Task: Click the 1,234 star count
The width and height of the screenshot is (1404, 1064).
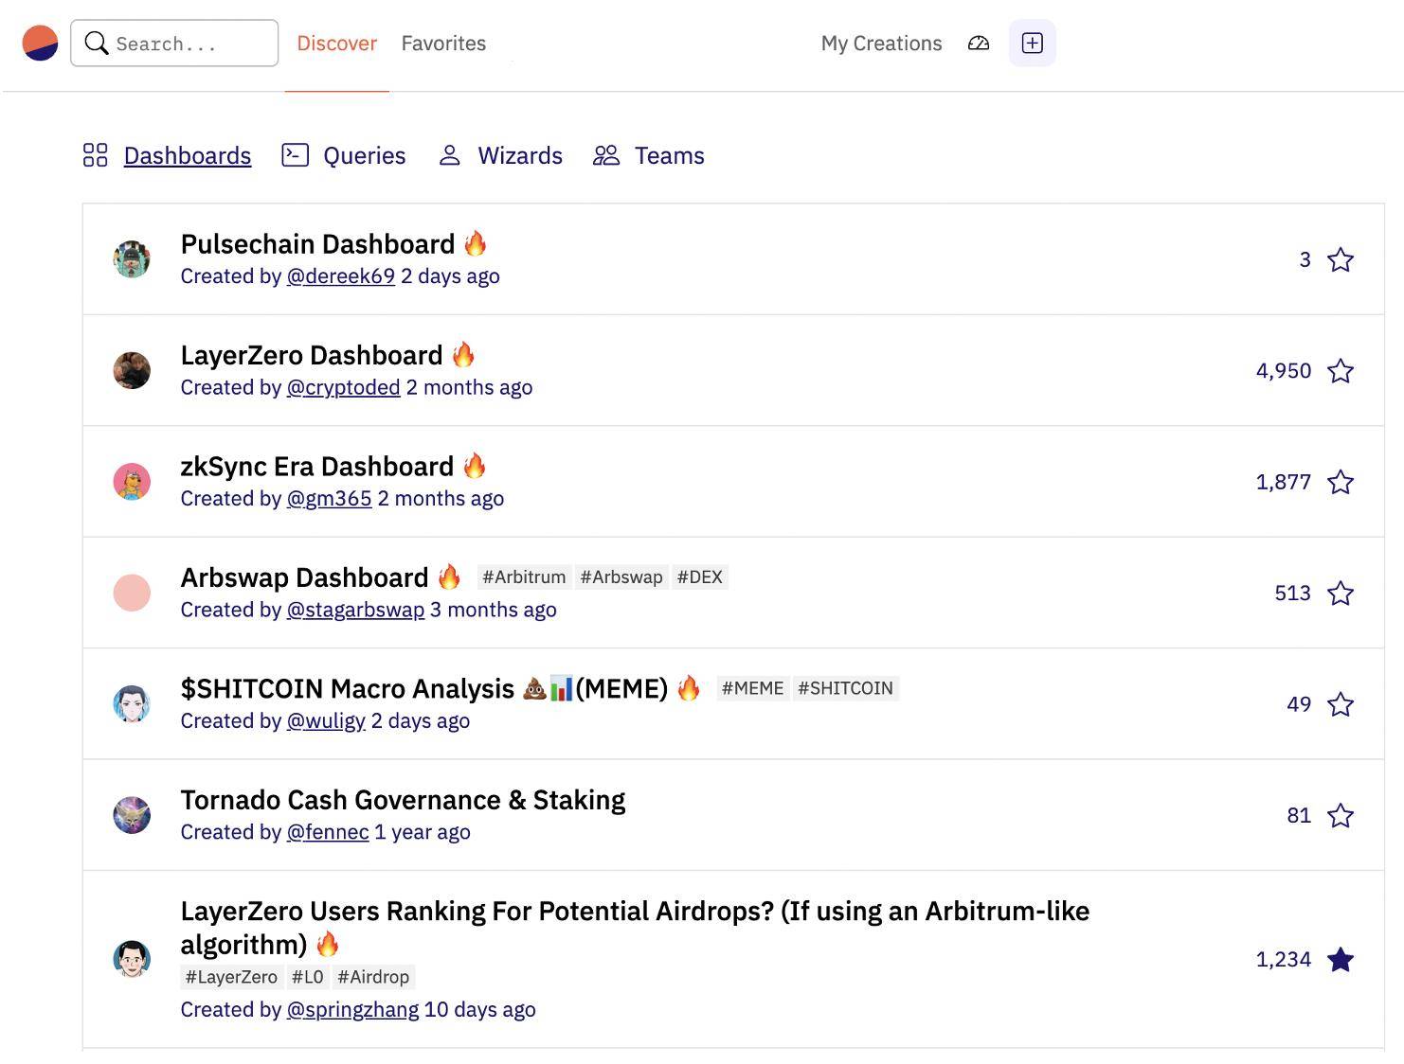Action: click(x=1284, y=960)
